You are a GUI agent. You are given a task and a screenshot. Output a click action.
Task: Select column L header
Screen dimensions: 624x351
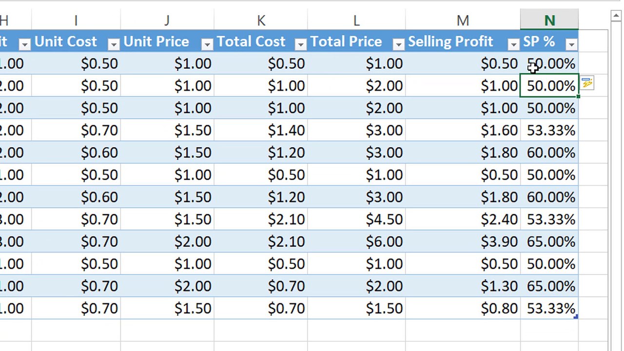356,20
